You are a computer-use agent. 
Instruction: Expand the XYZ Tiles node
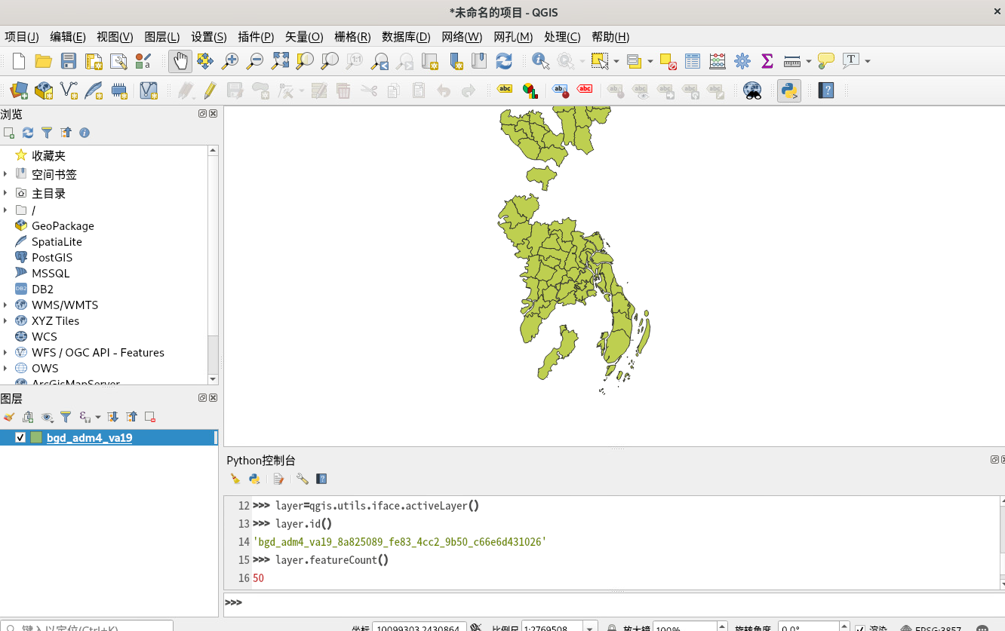(x=5, y=321)
